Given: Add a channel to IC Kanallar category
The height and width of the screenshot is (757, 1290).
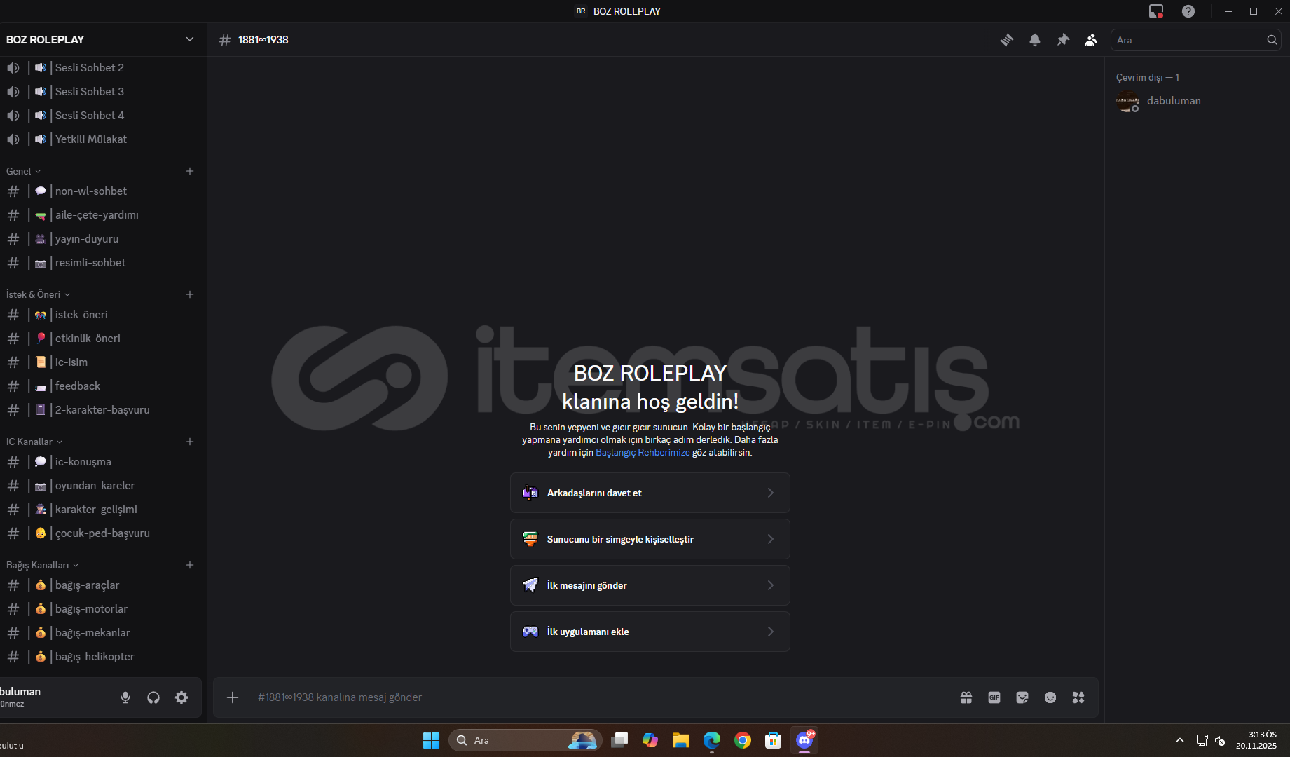Looking at the screenshot, I should pyautogui.click(x=190, y=442).
